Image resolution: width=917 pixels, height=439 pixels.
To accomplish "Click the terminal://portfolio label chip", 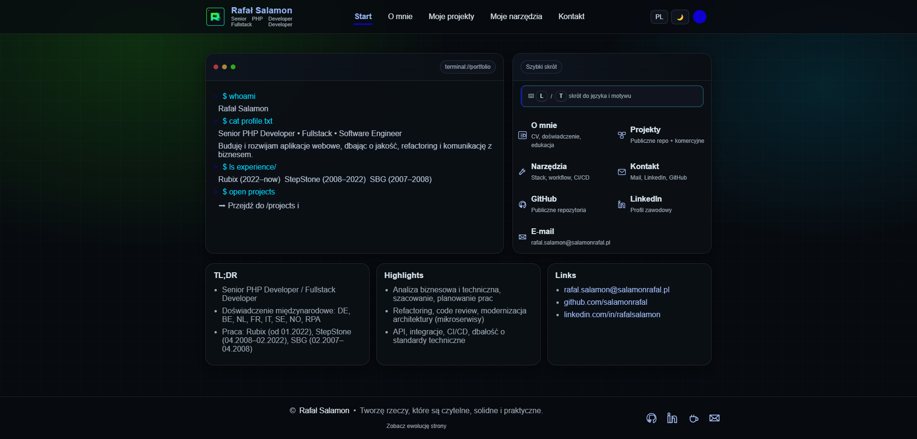I will point(467,67).
